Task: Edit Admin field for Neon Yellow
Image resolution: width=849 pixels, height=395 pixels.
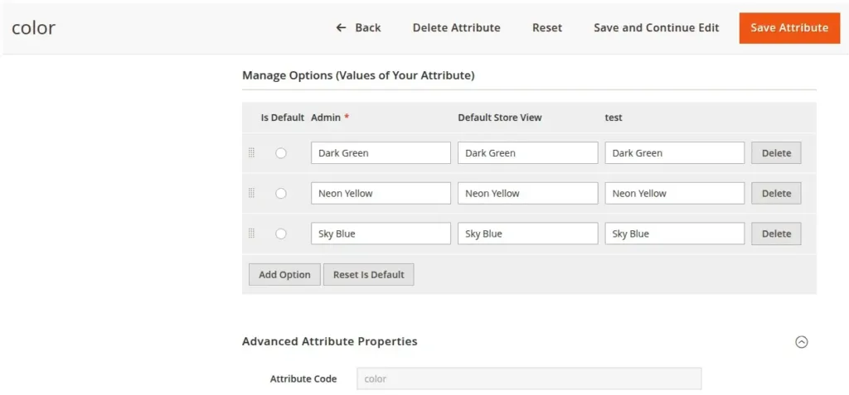Action: 381,193
